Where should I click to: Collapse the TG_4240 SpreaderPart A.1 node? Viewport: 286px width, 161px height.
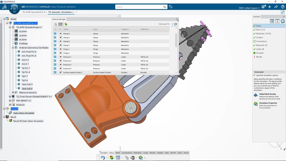coord(7,23)
